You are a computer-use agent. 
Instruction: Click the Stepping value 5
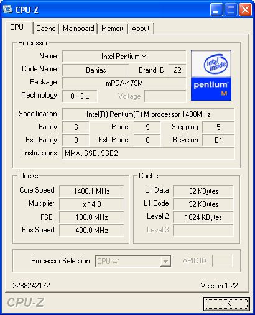(218, 127)
